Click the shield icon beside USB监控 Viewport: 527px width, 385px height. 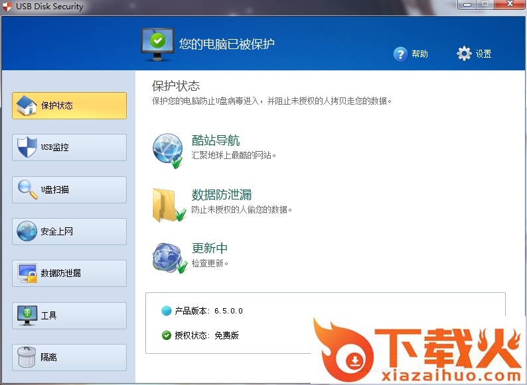(x=27, y=147)
